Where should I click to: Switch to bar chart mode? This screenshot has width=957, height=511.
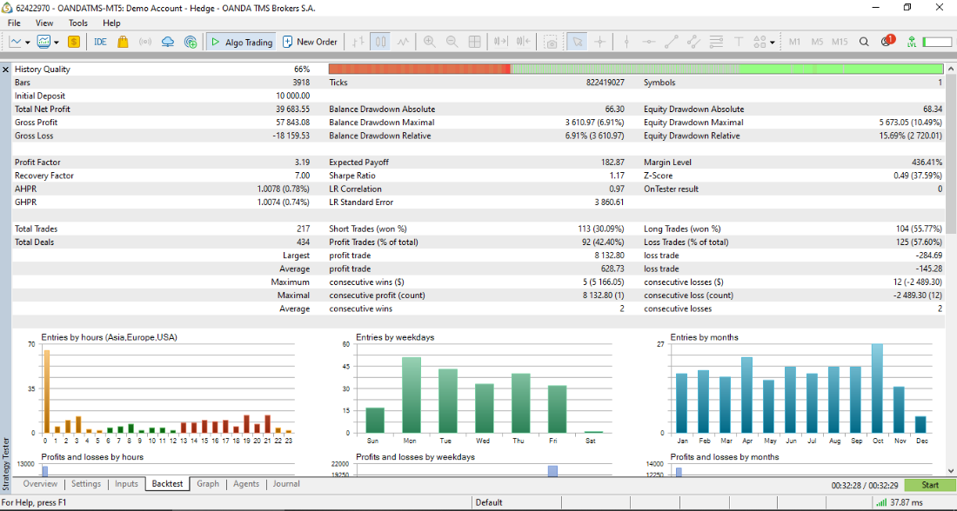click(358, 42)
